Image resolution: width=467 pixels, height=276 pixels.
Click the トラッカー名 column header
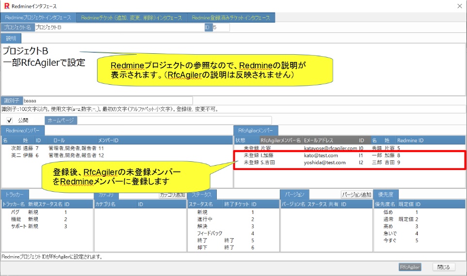tap(14, 204)
